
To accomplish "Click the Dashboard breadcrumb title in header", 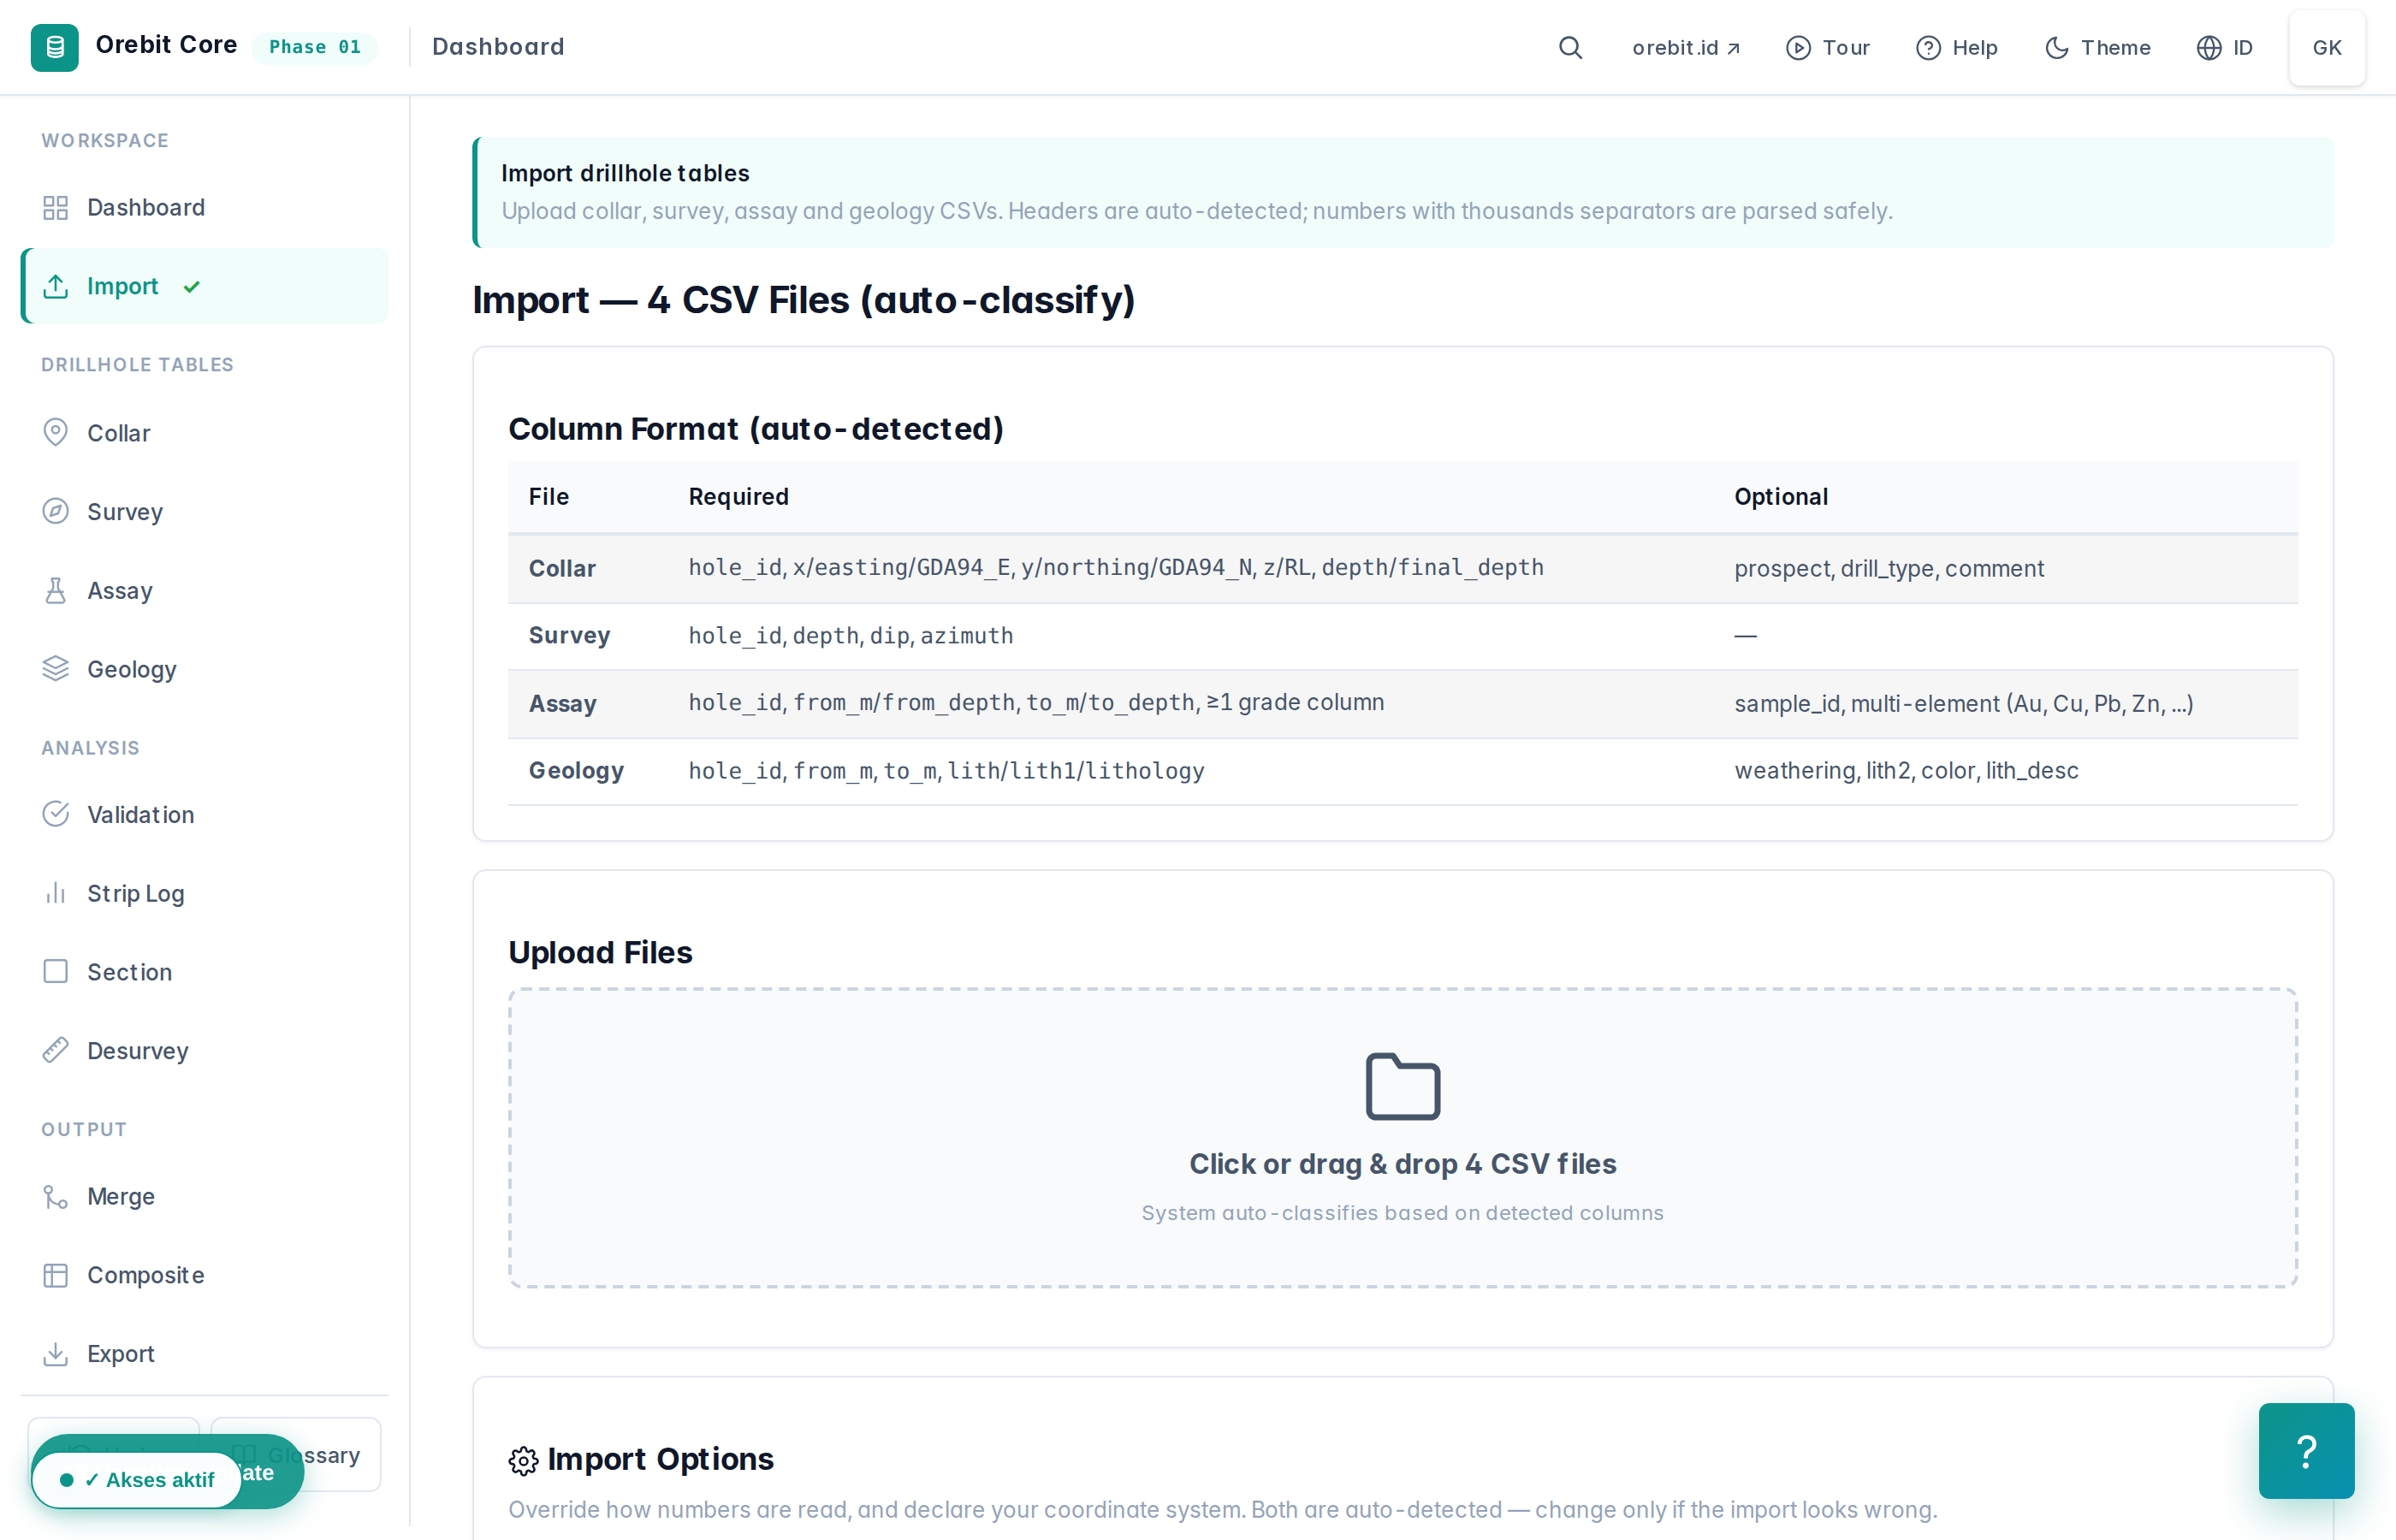I will pos(498,47).
